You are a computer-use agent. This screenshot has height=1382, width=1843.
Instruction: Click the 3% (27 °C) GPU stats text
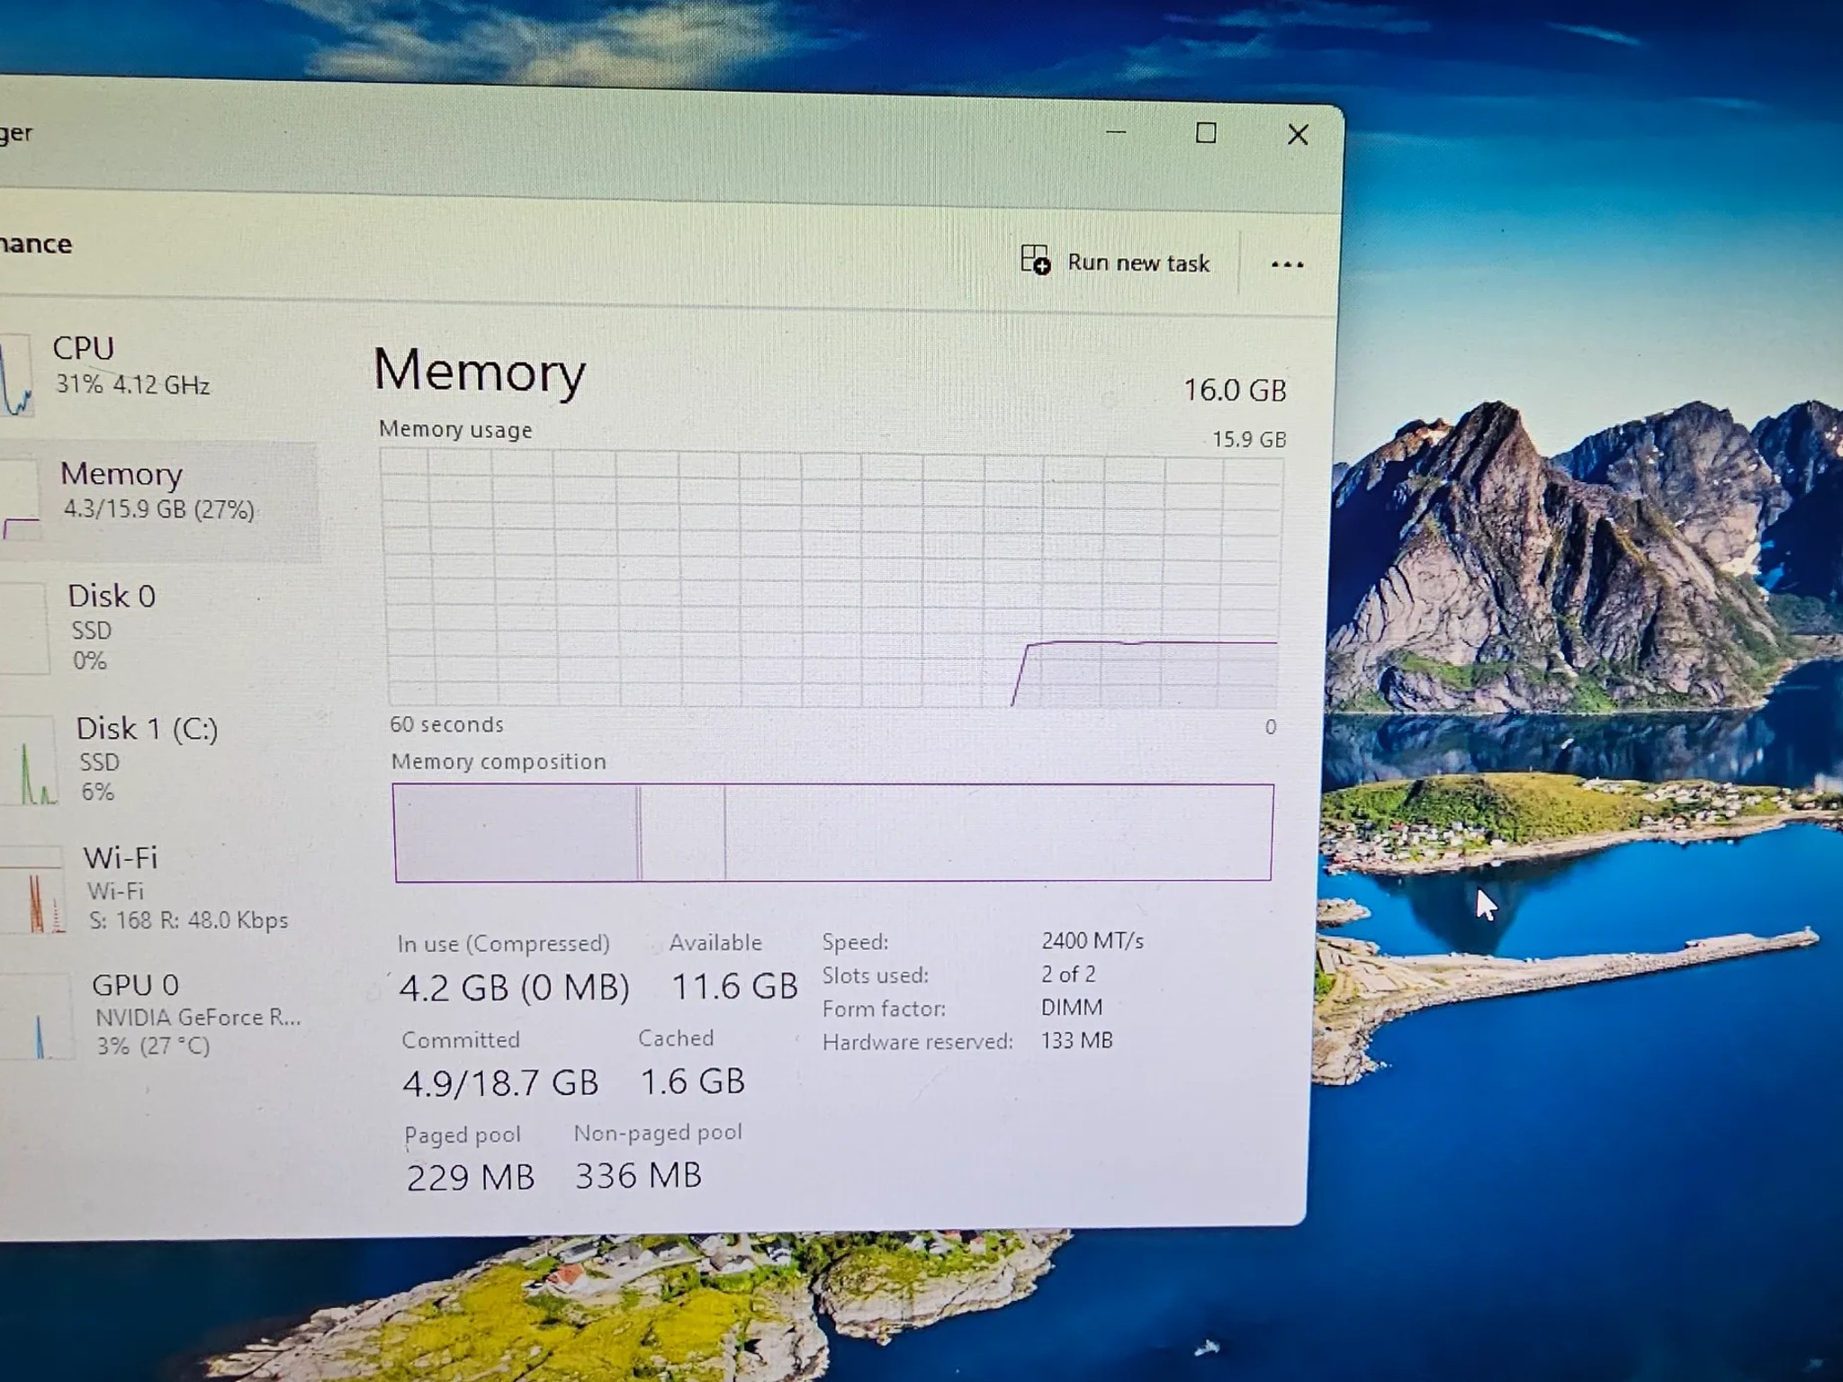click(x=153, y=1046)
